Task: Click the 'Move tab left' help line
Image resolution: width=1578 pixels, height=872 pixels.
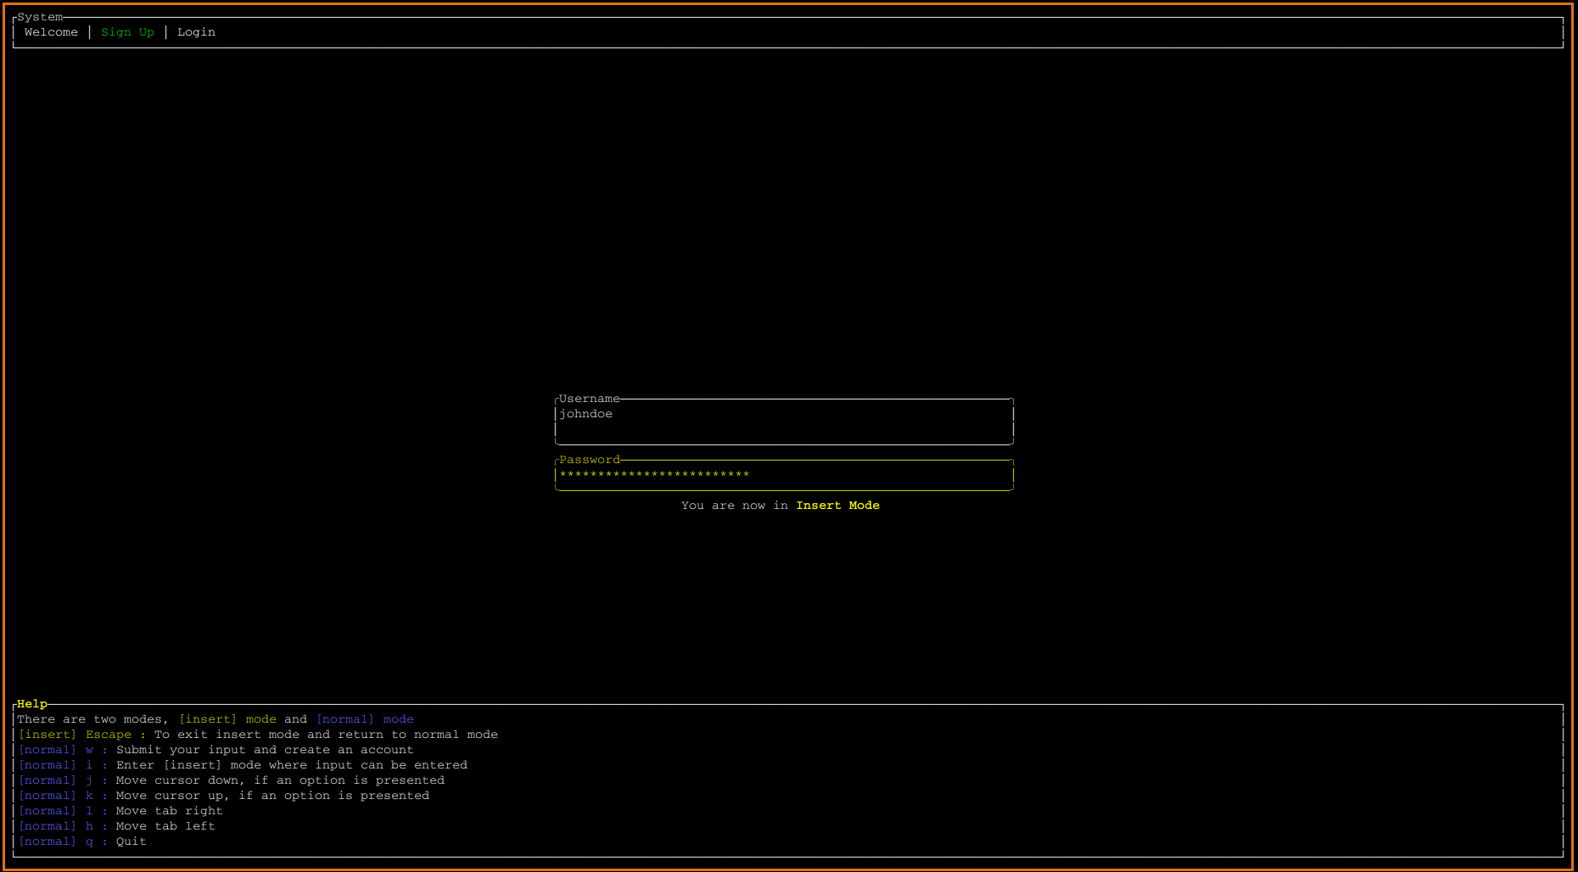Action: tap(117, 826)
